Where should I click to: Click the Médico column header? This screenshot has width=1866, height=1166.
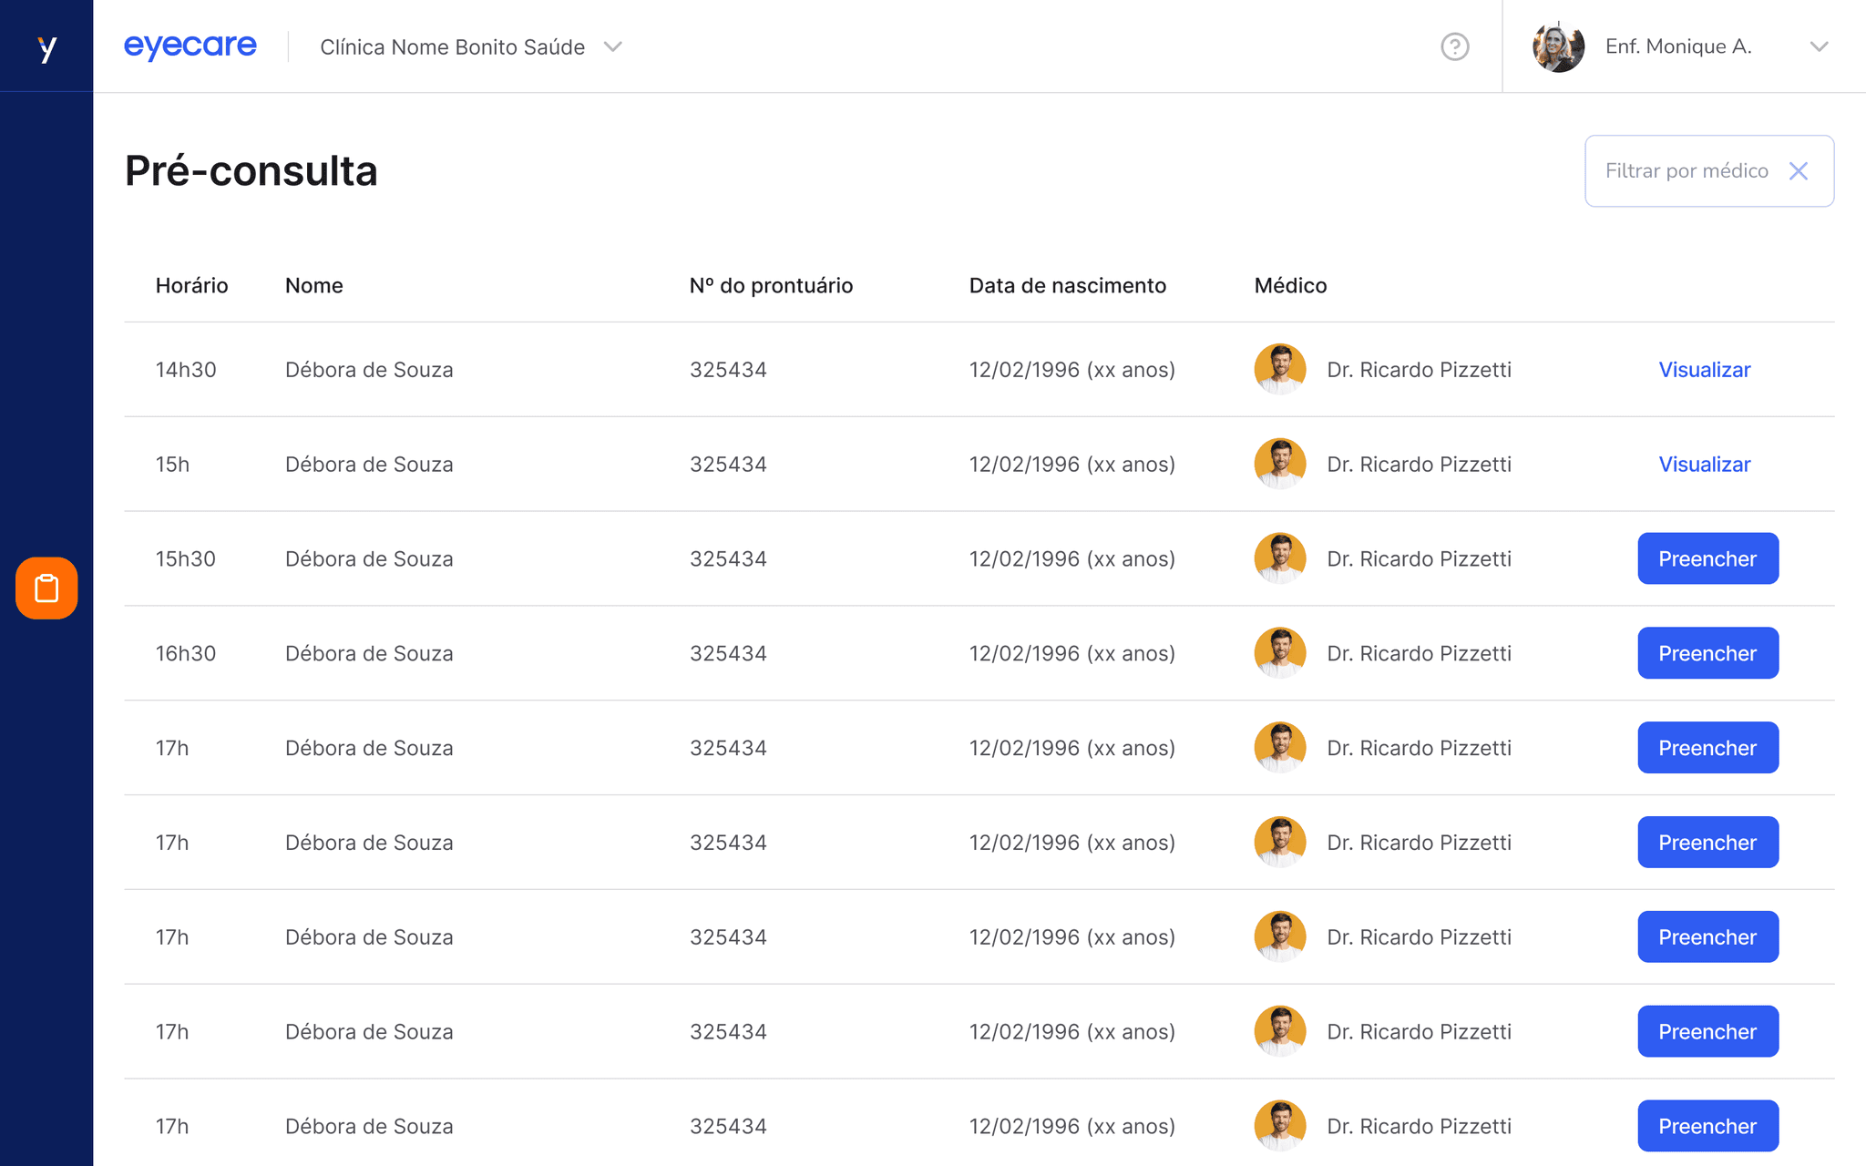pyautogui.click(x=1290, y=286)
